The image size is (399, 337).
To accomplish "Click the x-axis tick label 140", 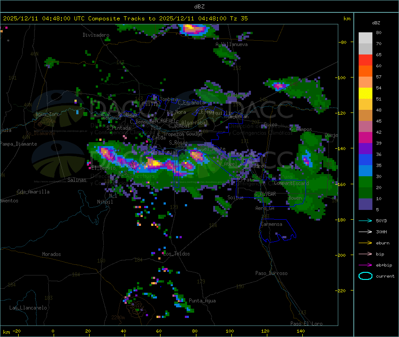I will click(x=301, y=331).
